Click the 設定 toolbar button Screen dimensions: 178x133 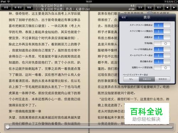click(150, 7)
